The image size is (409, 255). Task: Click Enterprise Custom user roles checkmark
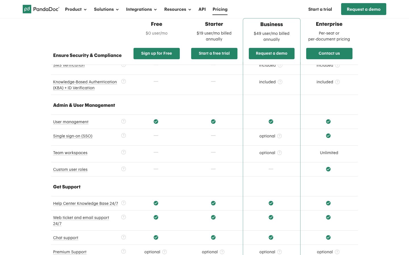[328, 169]
